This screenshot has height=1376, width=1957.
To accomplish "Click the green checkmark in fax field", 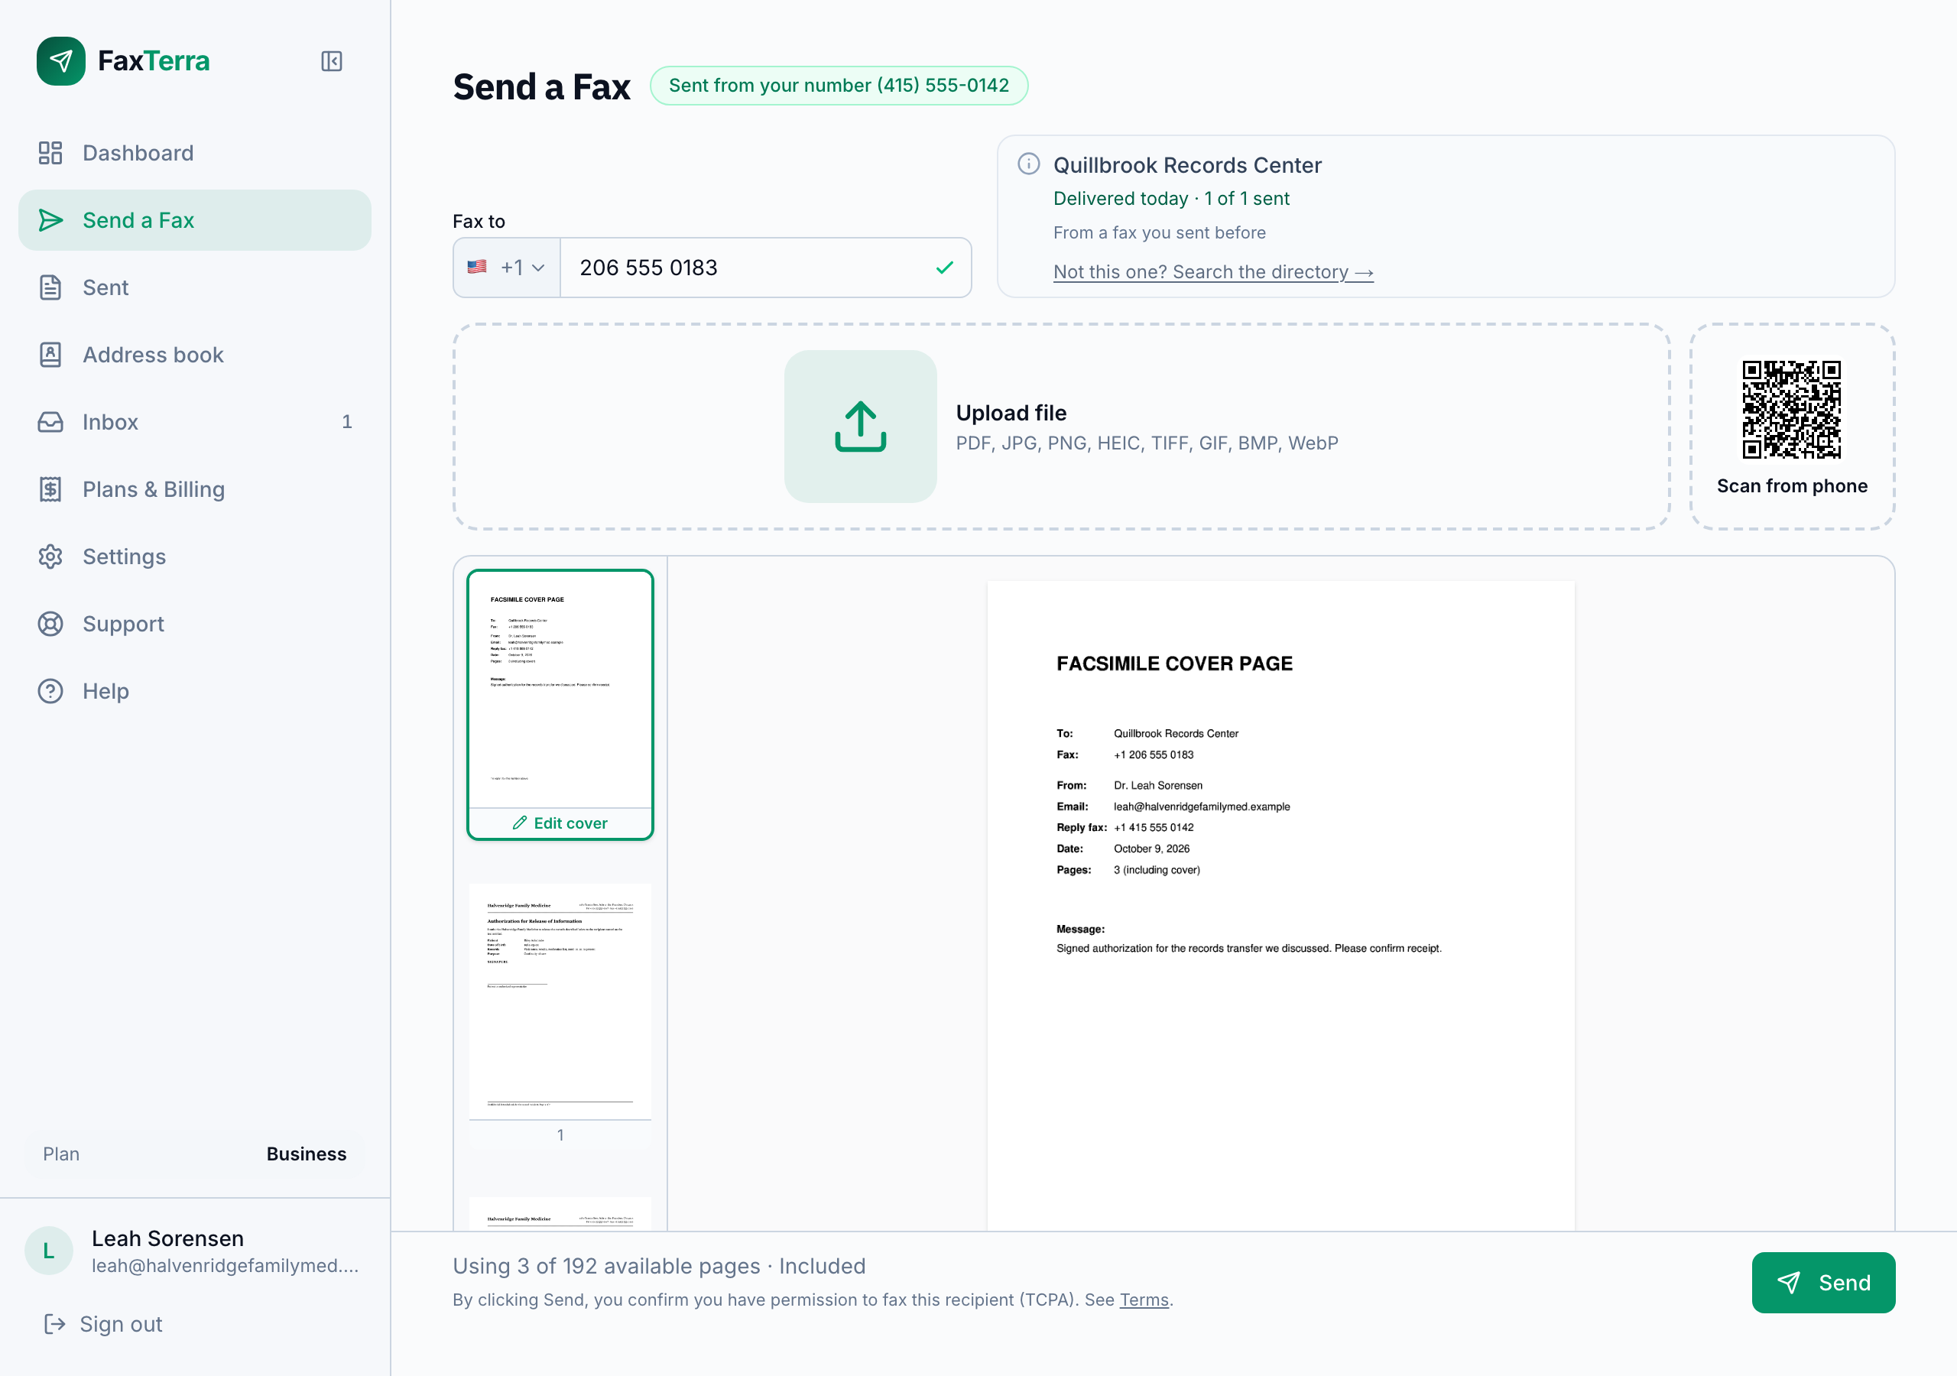I will point(944,268).
